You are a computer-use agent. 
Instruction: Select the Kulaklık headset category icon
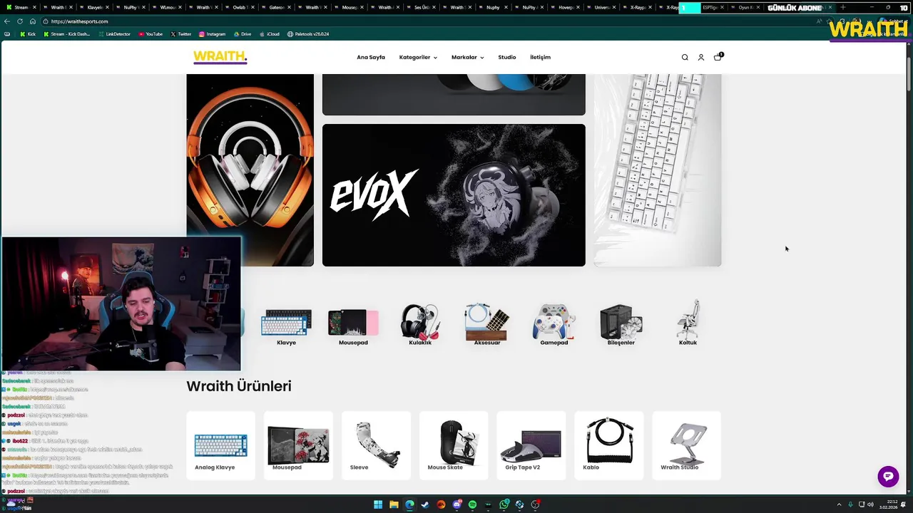coord(420,325)
